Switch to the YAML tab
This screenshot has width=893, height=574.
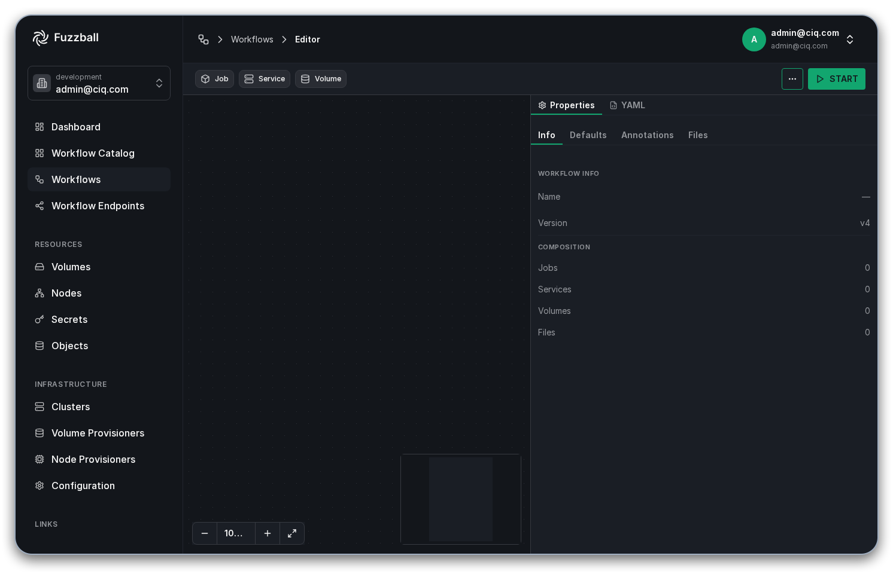click(627, 105)
